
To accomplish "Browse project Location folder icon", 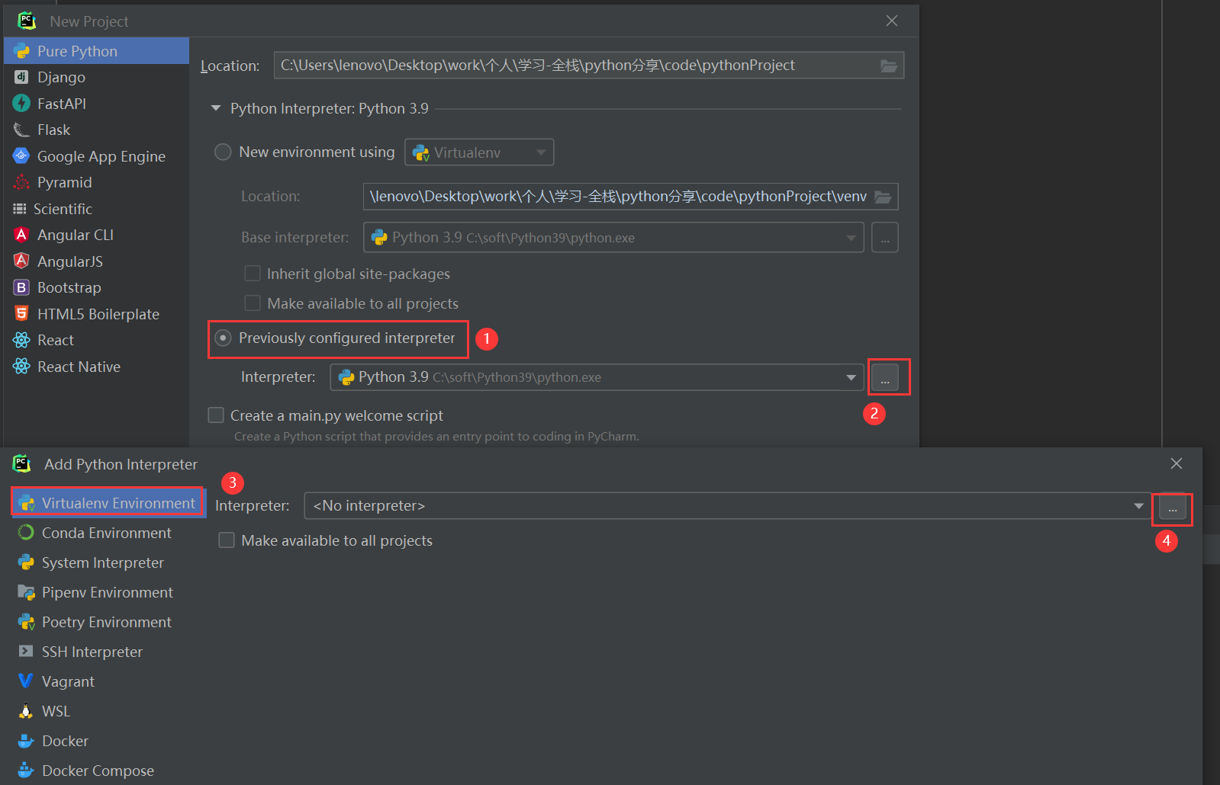I will point(889,66).
